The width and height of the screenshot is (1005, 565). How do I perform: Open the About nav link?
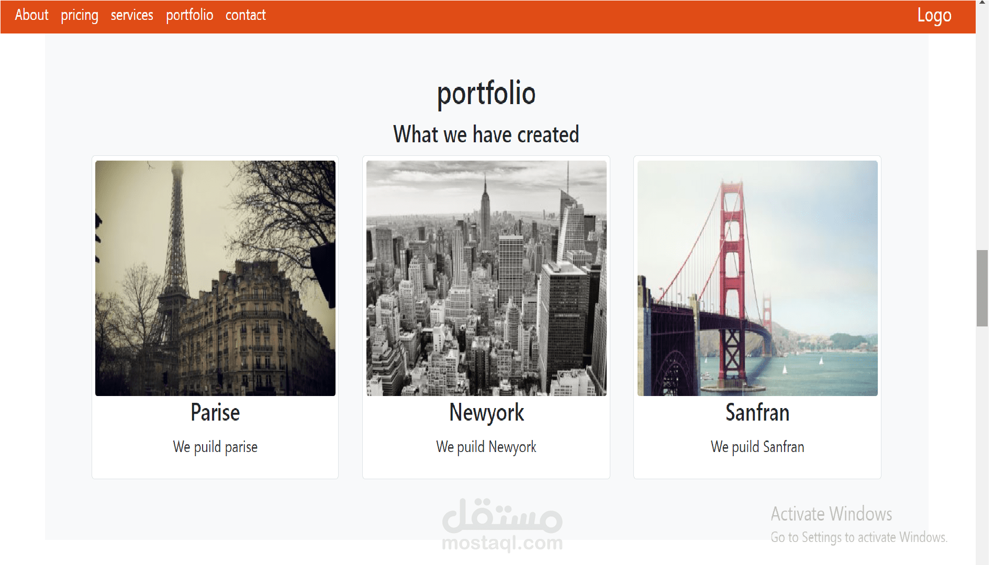tap(31, 15)
